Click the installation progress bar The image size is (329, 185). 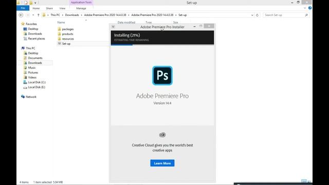[162, 45]
